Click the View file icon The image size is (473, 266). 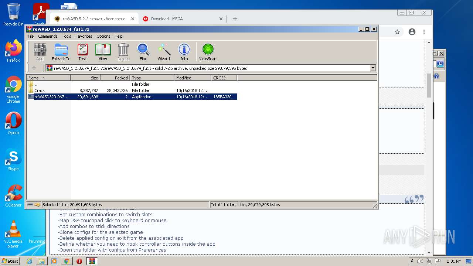click(103, 52)
